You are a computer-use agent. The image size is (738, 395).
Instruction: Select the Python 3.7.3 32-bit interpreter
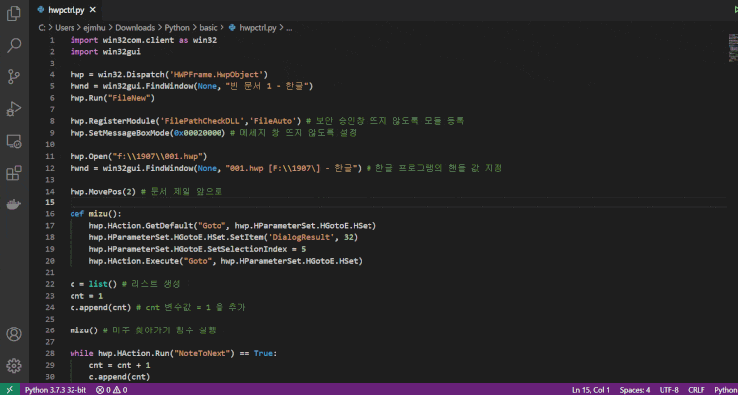(x=56, y=390)
